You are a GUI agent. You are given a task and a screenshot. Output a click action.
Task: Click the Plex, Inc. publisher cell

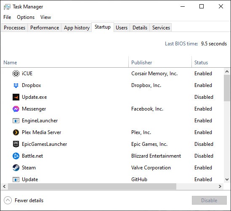[141, 132]
